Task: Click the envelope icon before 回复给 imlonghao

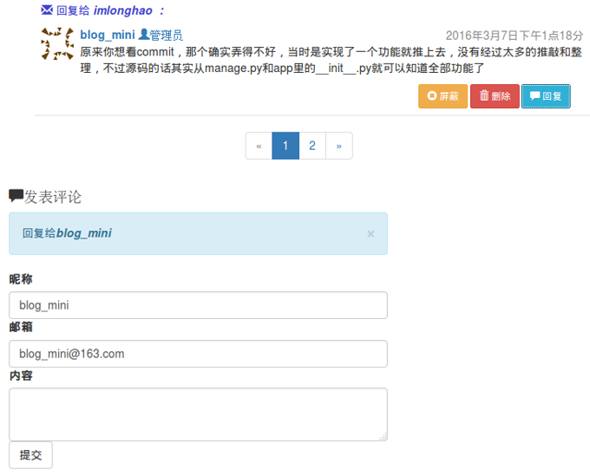Action: (x=47, y=10)
